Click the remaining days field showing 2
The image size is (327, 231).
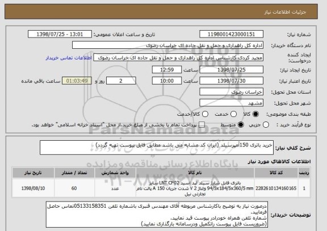pos(121,81)
